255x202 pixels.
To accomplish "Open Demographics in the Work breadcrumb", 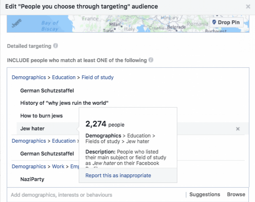I will point(29,166).
